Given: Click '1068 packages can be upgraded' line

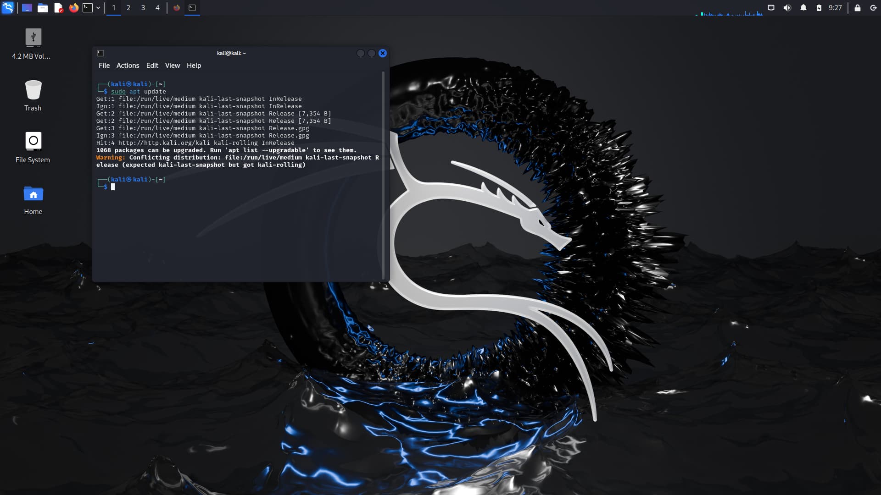Looking at the screenshot, I should (226, 150).
